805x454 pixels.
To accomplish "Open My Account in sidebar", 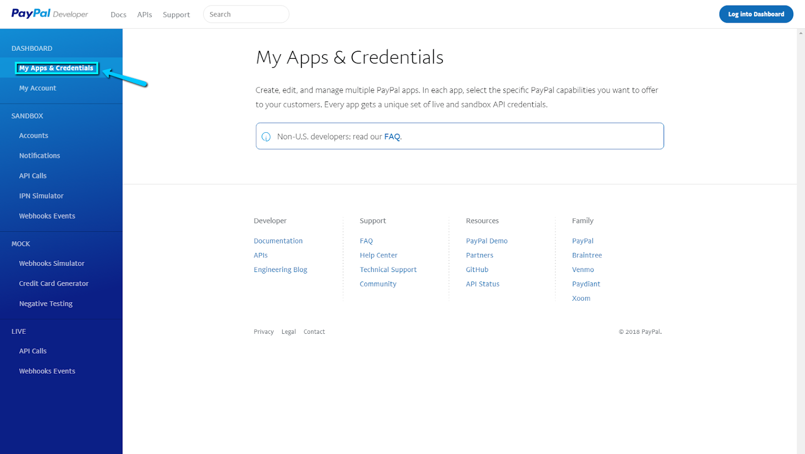I will tap(38, 88).
